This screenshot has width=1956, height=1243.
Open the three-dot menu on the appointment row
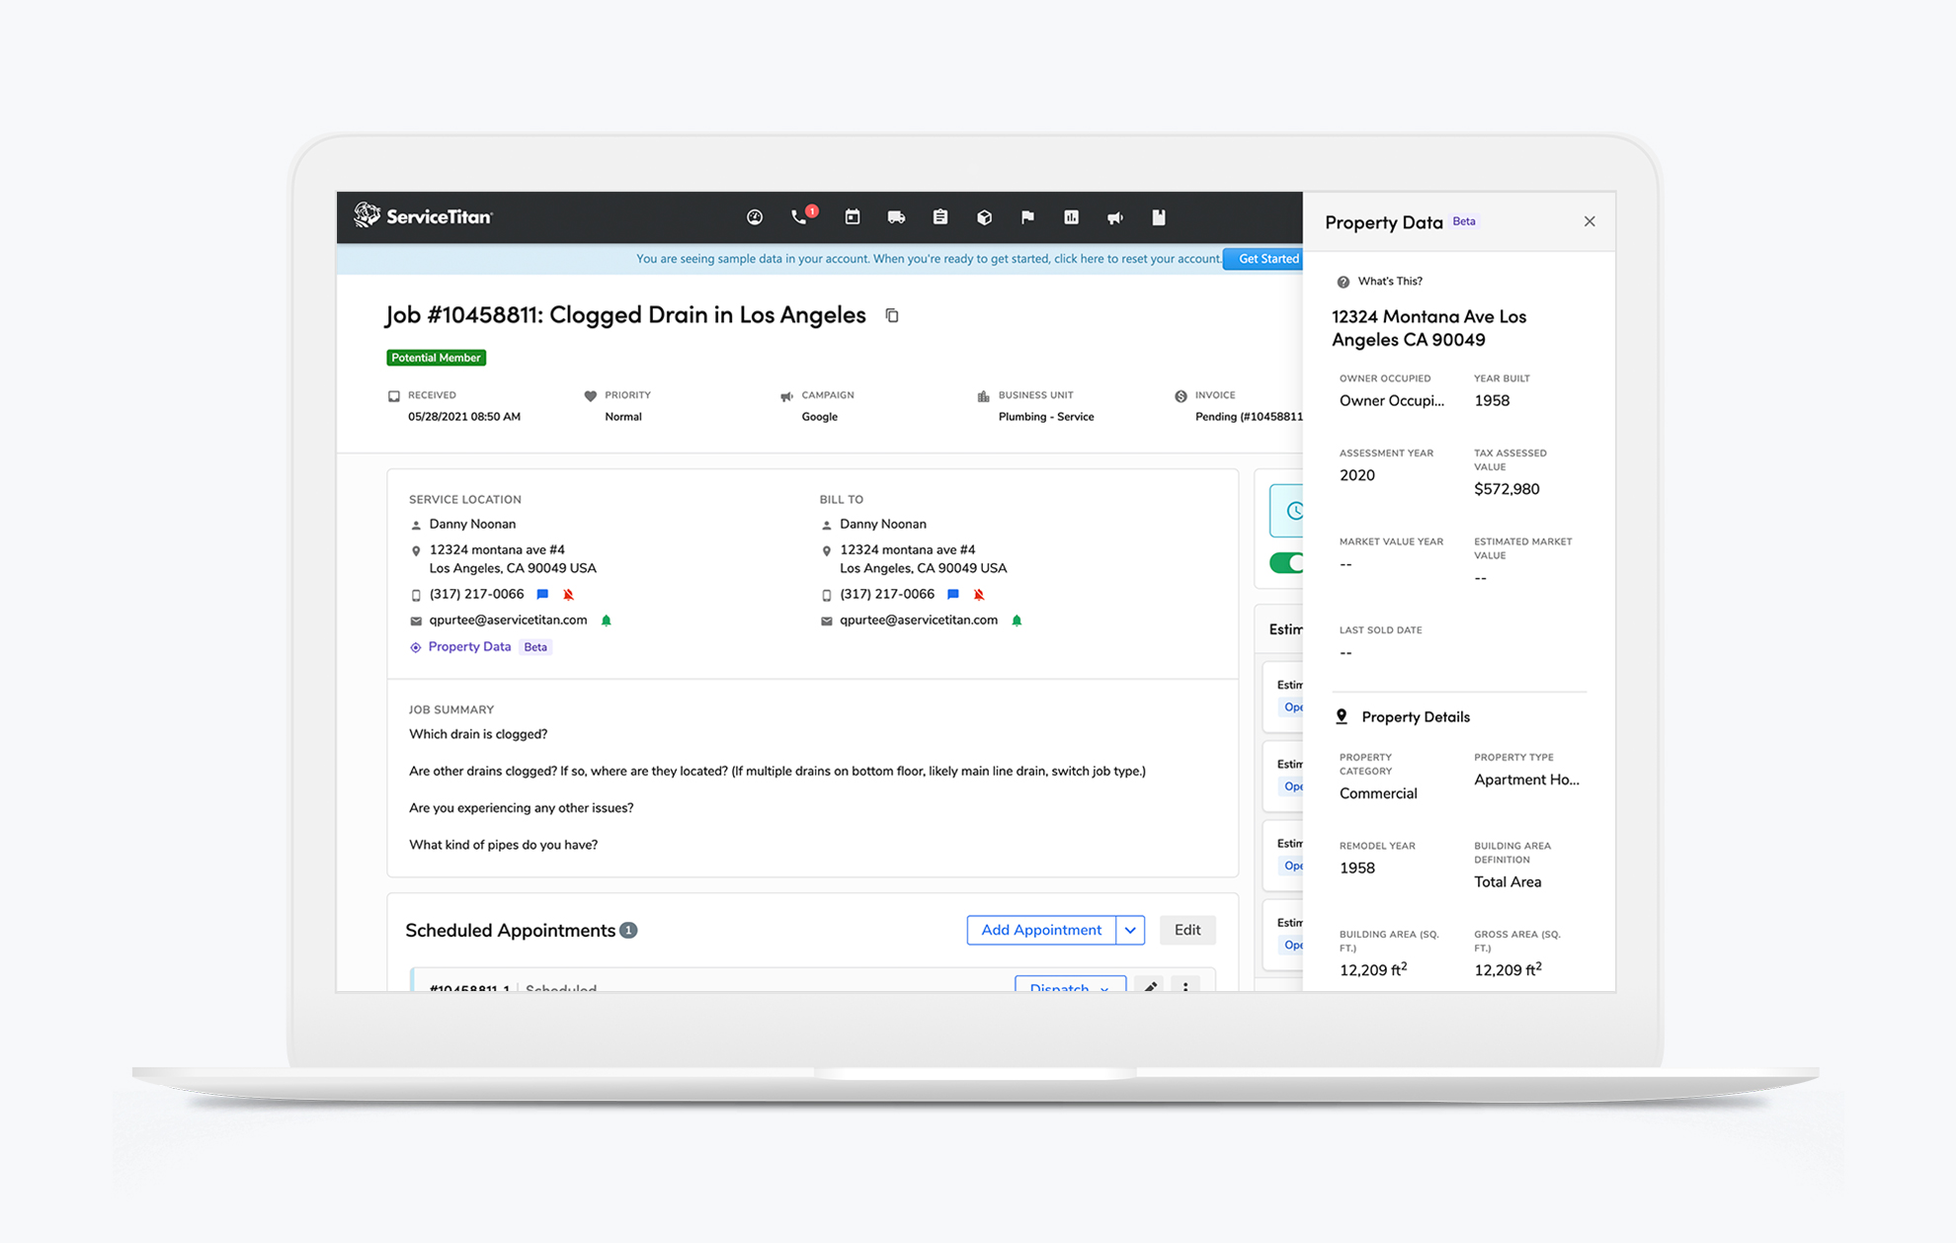(x=1185, y=988)
